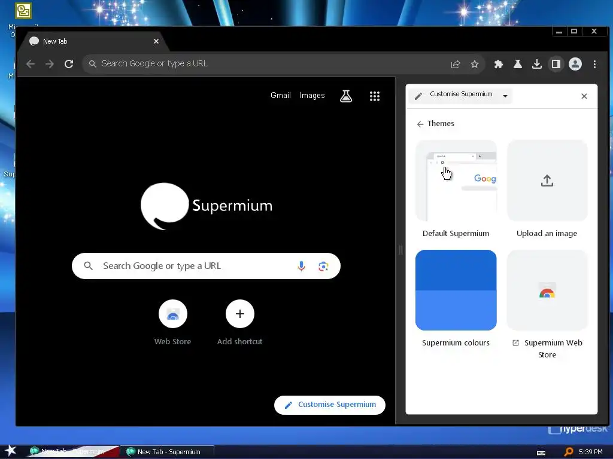Open the Gmail link
This screenshot has height=459, width=613.
coord(281,95)
